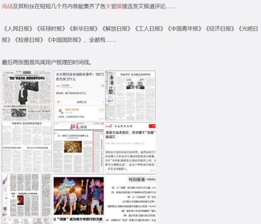Click the words 全都有 after the newspaper list
261x224 pixels.
[97, 40]
